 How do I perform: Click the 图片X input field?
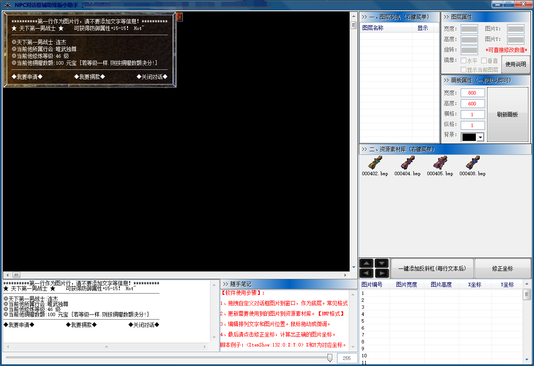pos(516,29)
